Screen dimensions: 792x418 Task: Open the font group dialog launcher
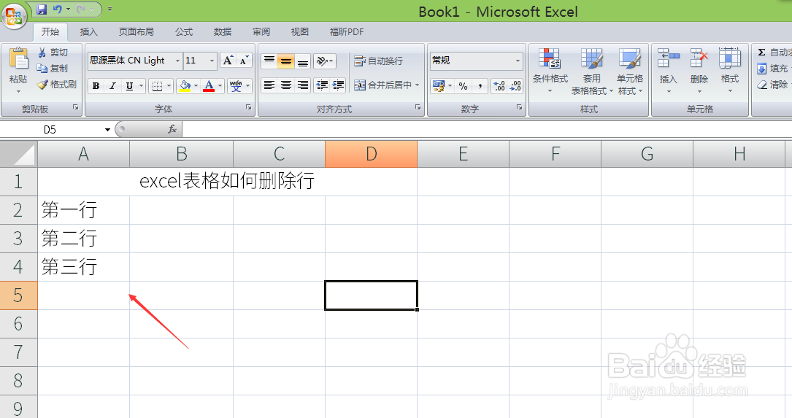[x=249, y=107]
